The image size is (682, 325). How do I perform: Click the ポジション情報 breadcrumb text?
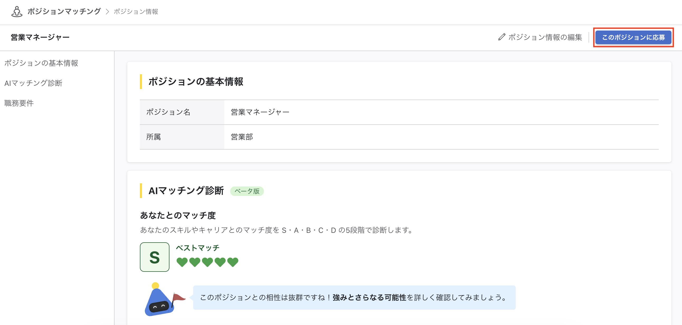pyautogui.click(x=136, y=12)
